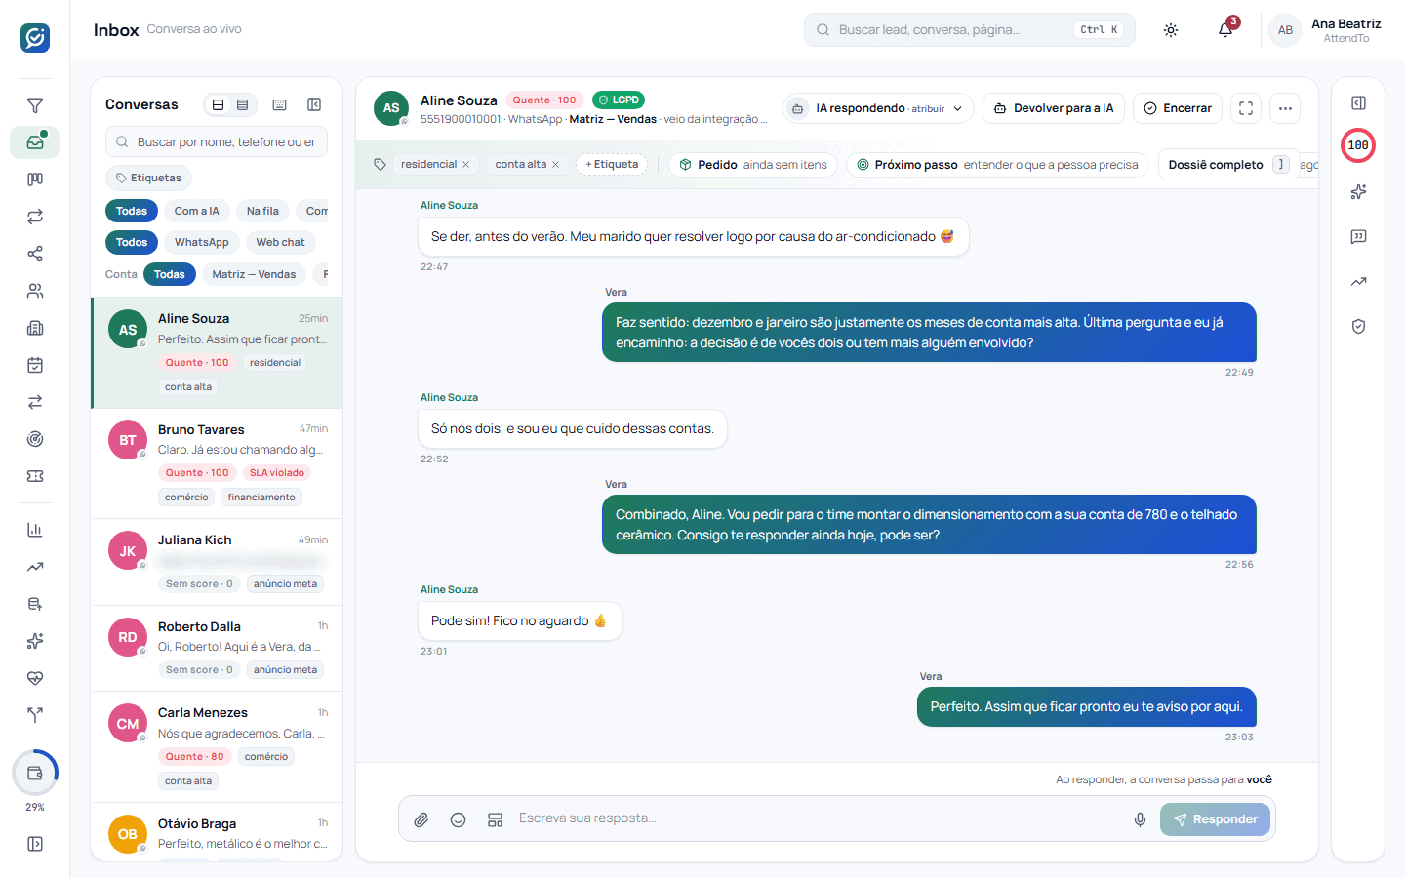Remove the residencial tag

466,165
